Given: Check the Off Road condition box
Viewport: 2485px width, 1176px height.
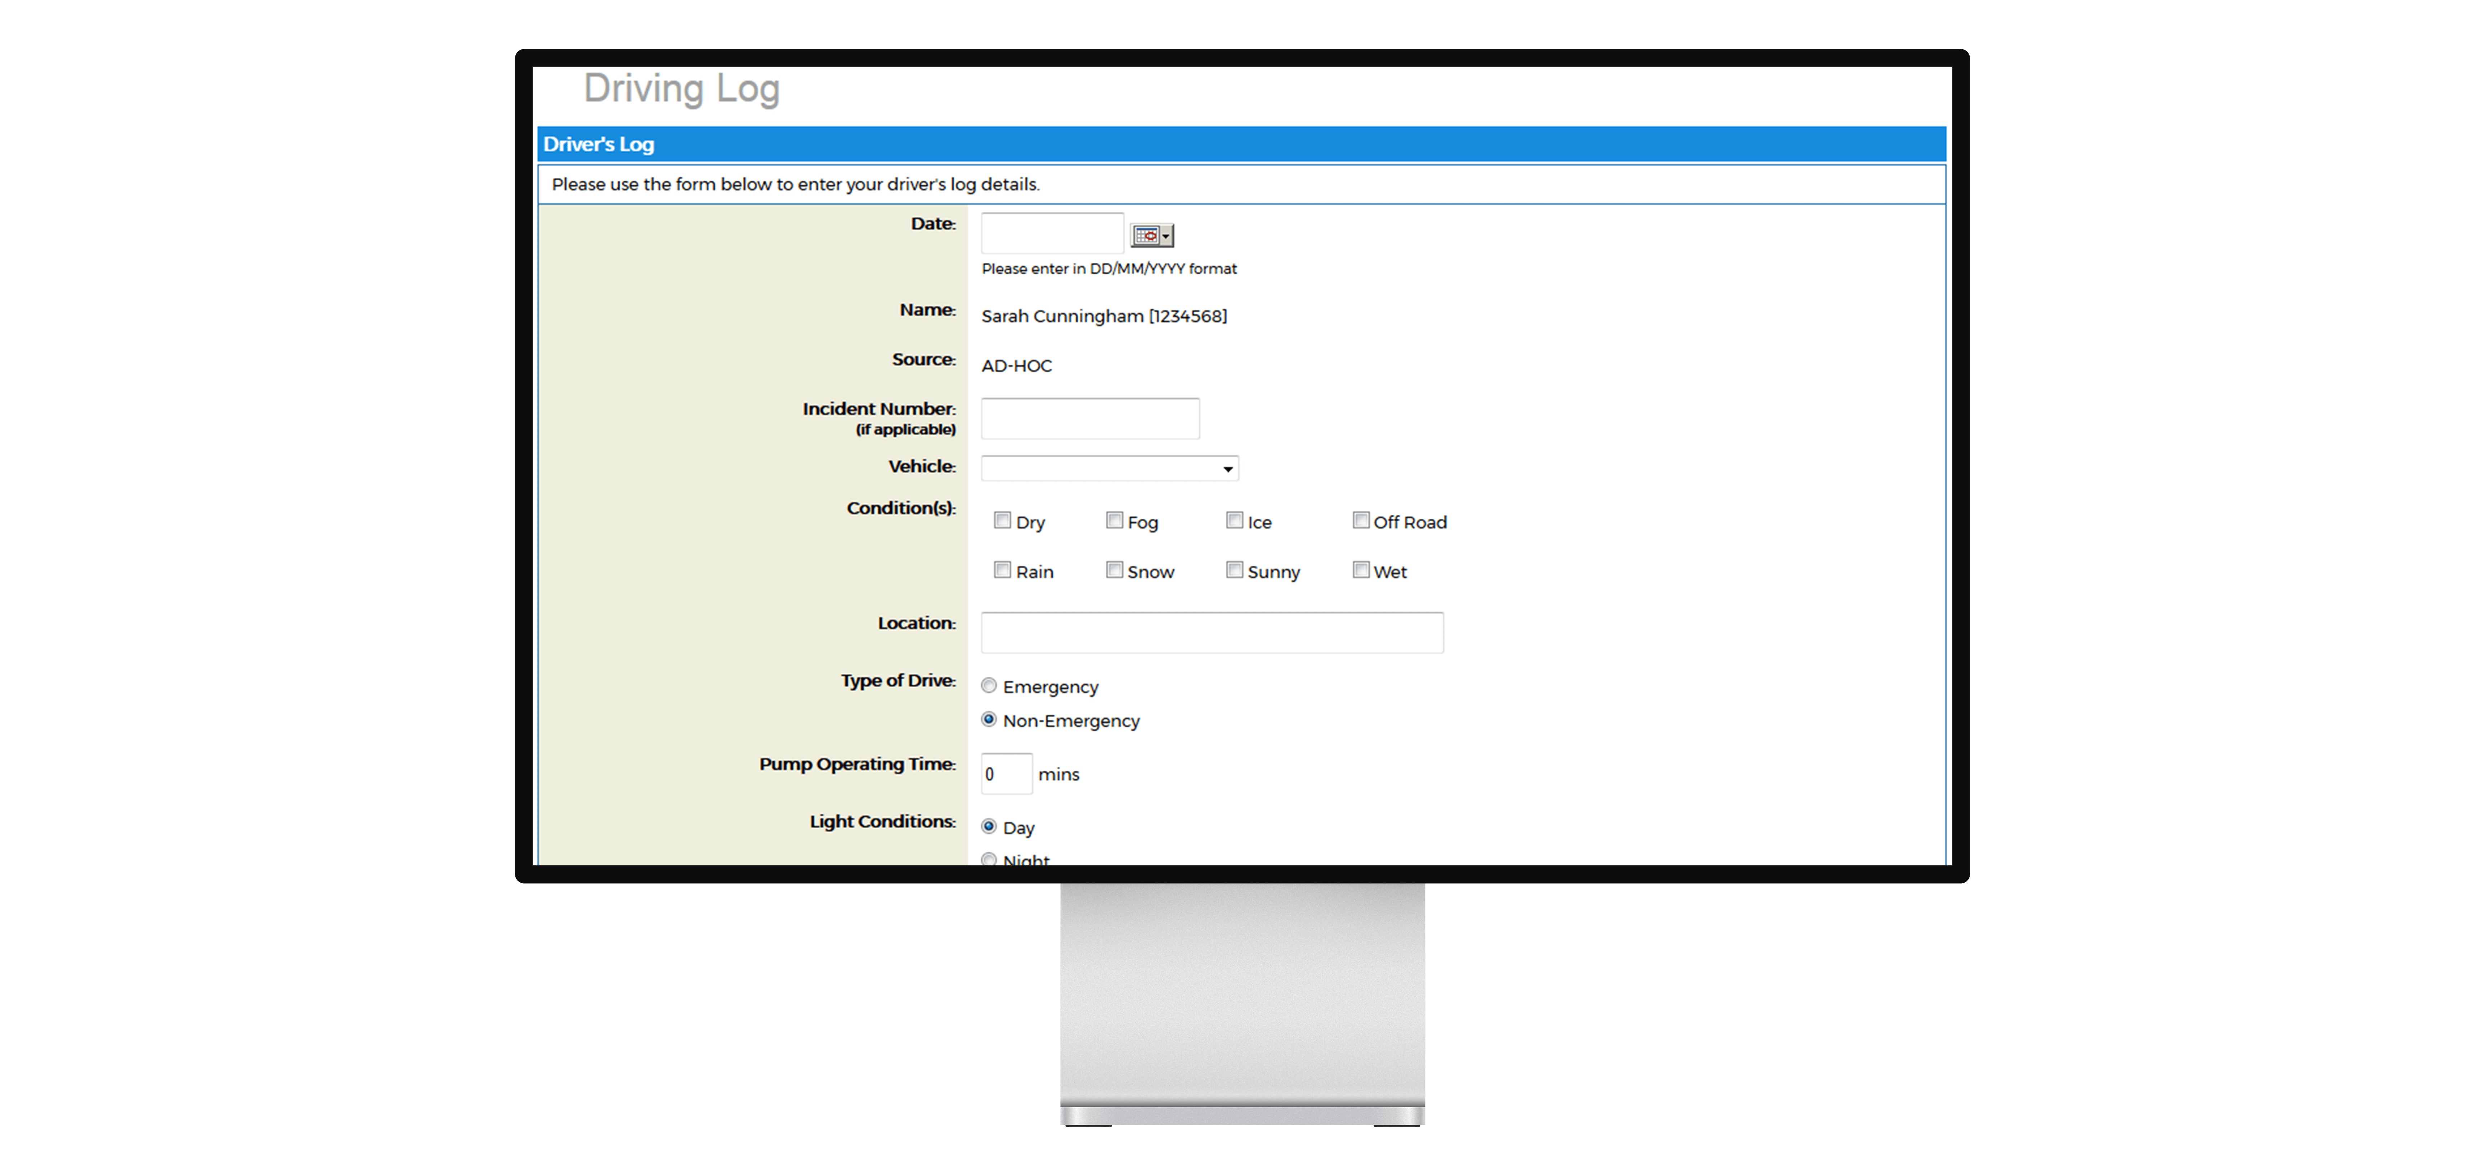Looking at the screenshot, I should click(1360, 521).
